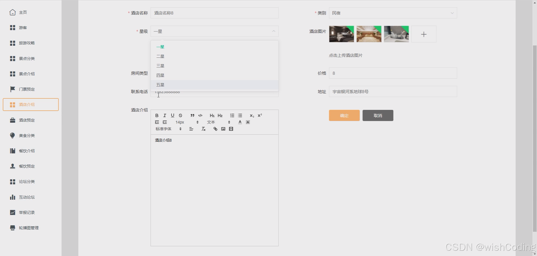
Task: Select 二星 from the star list
Action: [x=215, y=56]
